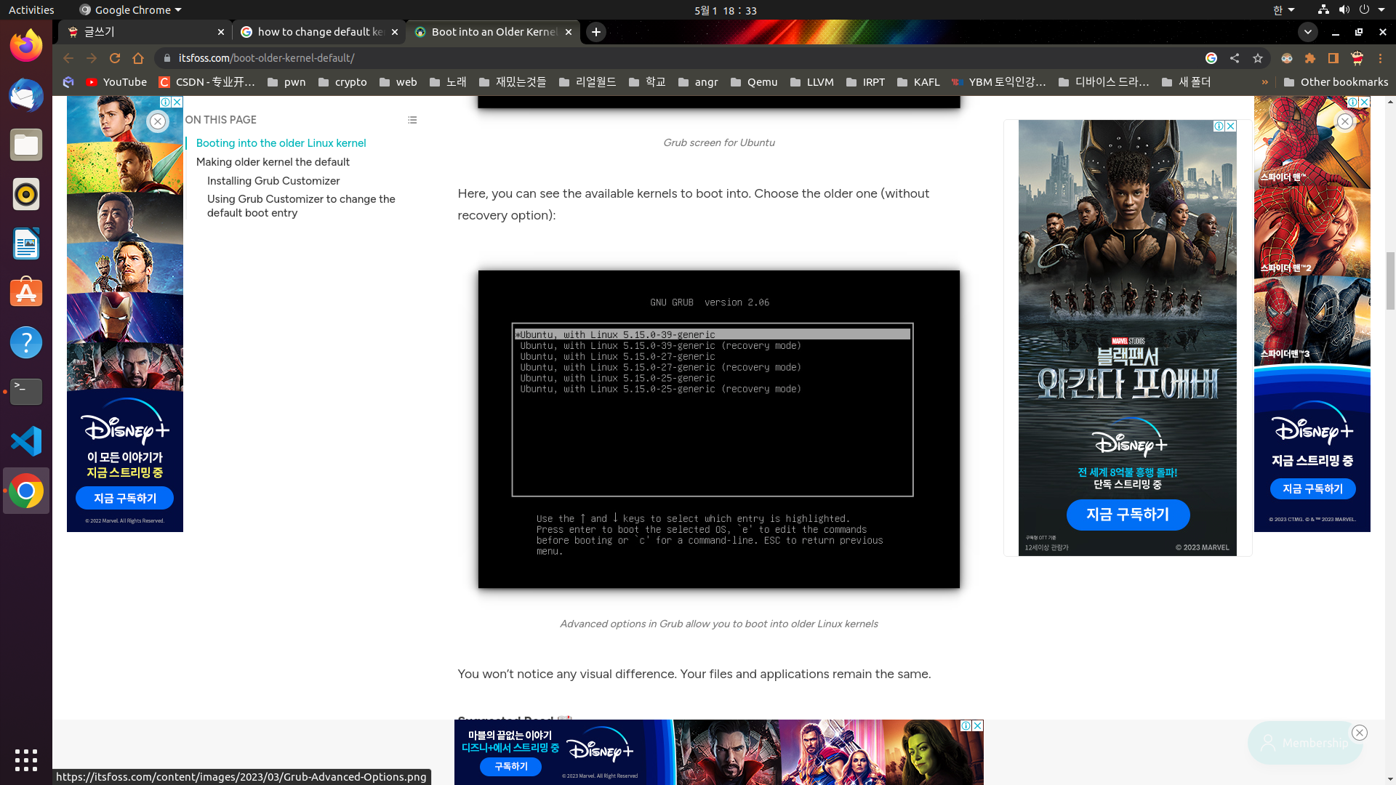This screenshot has height=785, width=1396.
Task: Go to 'Making older kernel the default' section
Action: point(273,162)
